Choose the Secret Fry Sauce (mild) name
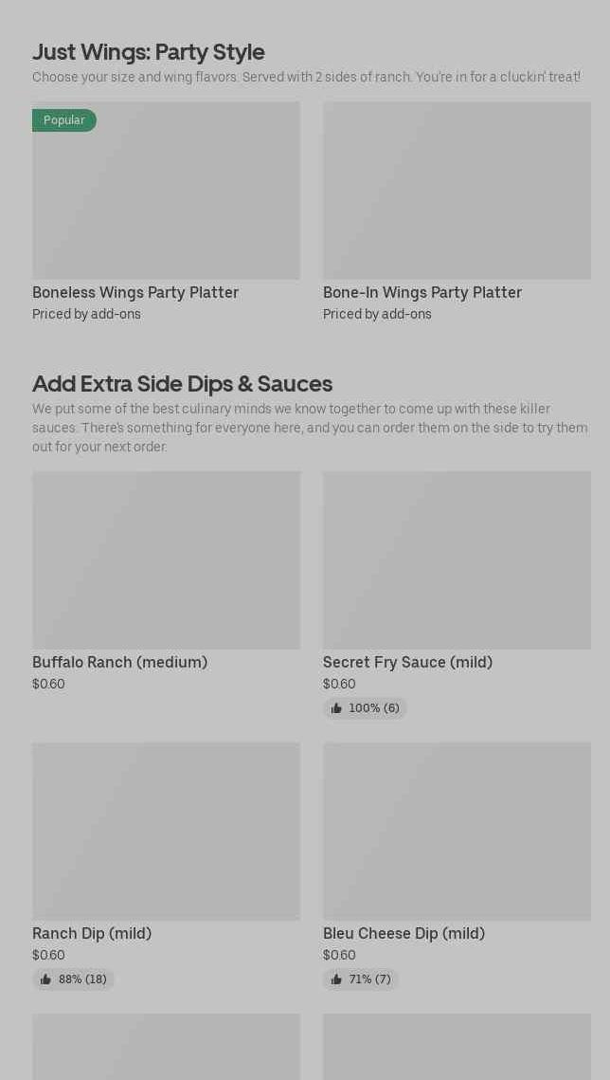 tap(407, 663)
